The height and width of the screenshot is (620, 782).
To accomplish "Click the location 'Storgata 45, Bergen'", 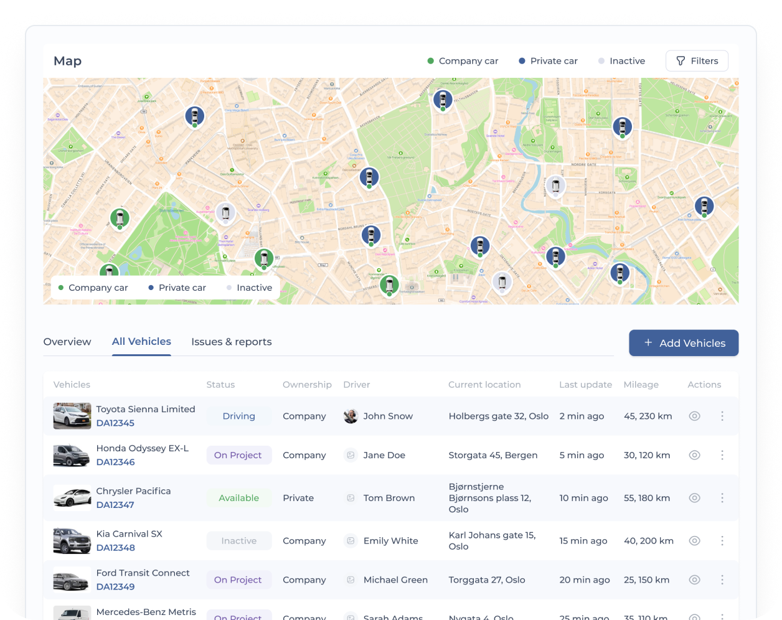I will point(493,456).
